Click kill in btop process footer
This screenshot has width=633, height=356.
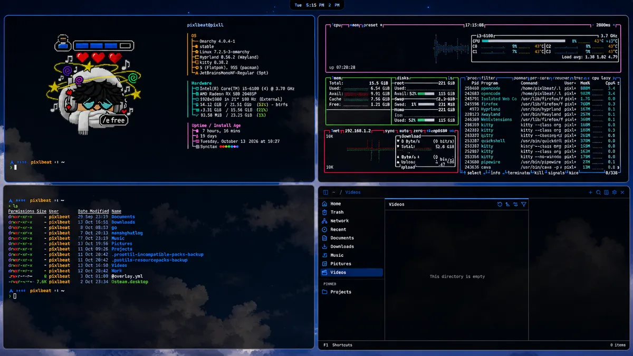539,172
